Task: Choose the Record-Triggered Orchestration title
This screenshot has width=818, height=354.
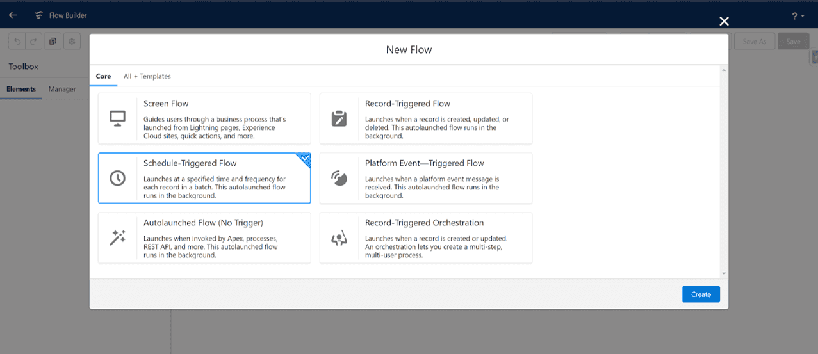Action: [424, 223]
